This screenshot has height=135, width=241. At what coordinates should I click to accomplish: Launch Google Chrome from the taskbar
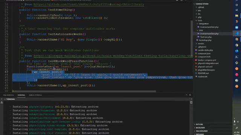coord(237,45)
